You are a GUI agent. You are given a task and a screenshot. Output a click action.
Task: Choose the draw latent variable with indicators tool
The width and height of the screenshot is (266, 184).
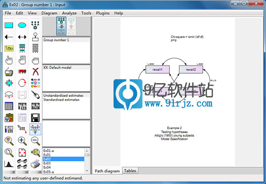click(x=35, y=25)
